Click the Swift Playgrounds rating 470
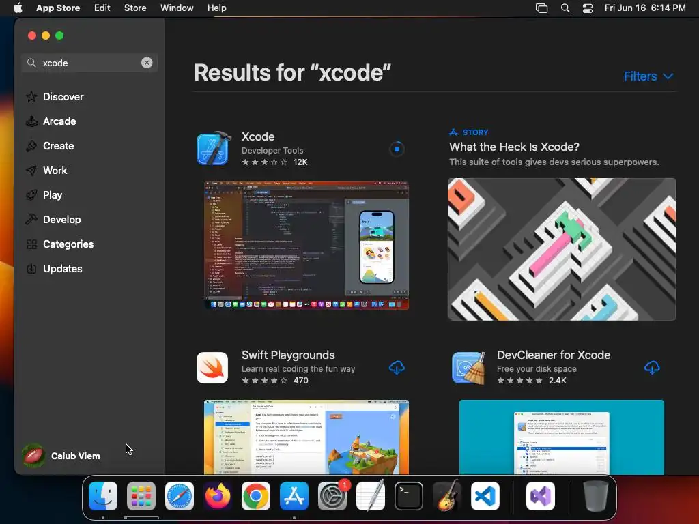 [275, 381]
